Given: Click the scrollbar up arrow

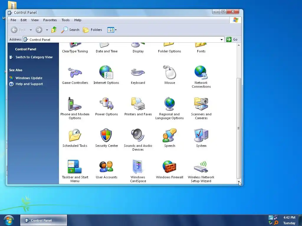Looking at the screenshot, I should click(239, 45).
